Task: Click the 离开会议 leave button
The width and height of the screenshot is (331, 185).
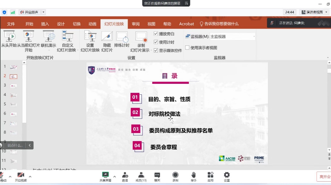Action: [324, 177]
